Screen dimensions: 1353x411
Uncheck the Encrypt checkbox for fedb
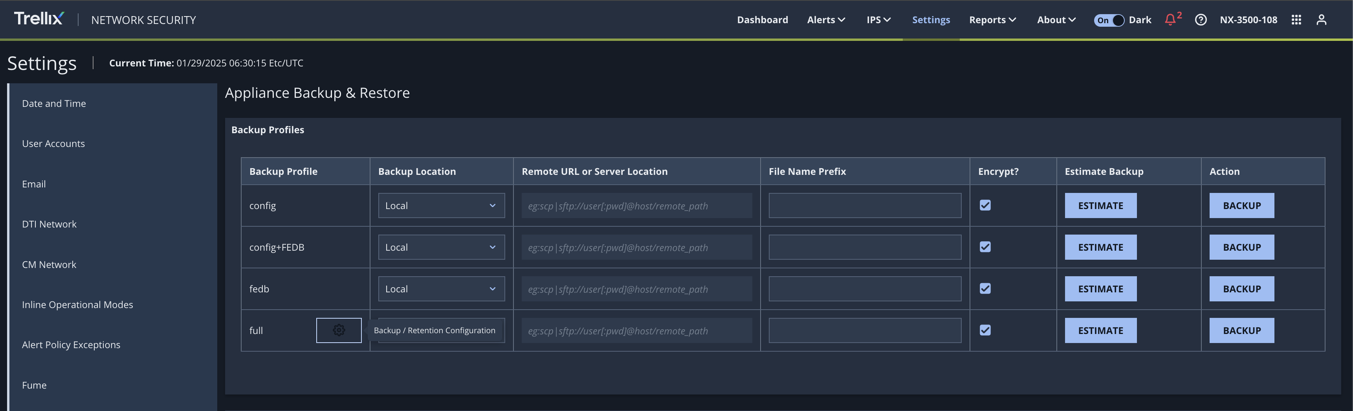click(x=985, y=288)
